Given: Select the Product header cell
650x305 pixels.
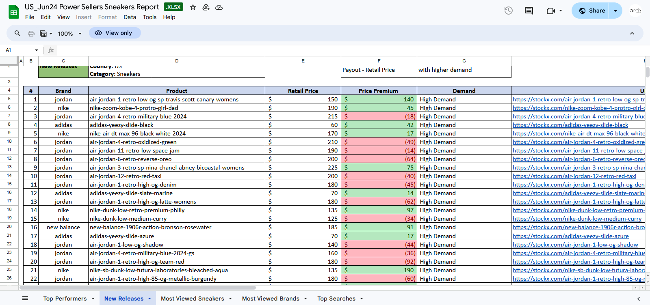Looking at the screenshot, I should coord(177,91).
